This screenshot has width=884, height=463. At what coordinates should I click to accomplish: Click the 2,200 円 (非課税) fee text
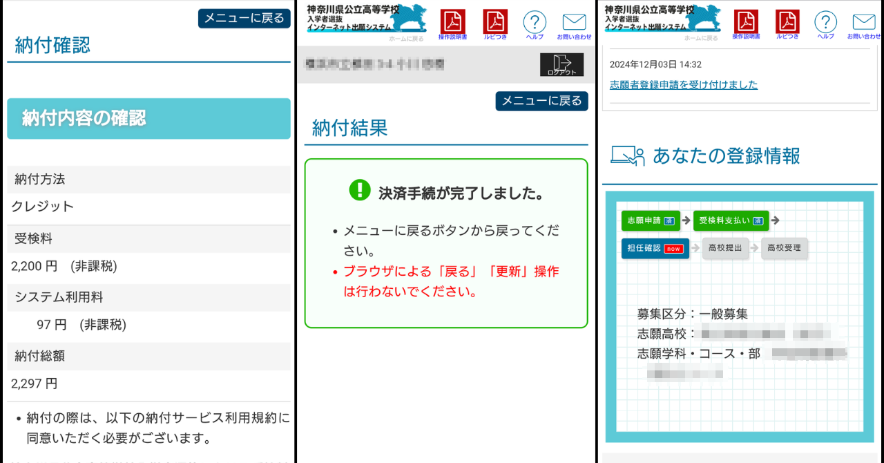(x=64, y=266)
